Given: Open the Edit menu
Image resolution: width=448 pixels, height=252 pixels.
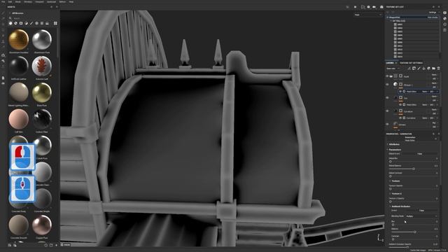Looking at the screenshot, I should [x=10, y=1].
